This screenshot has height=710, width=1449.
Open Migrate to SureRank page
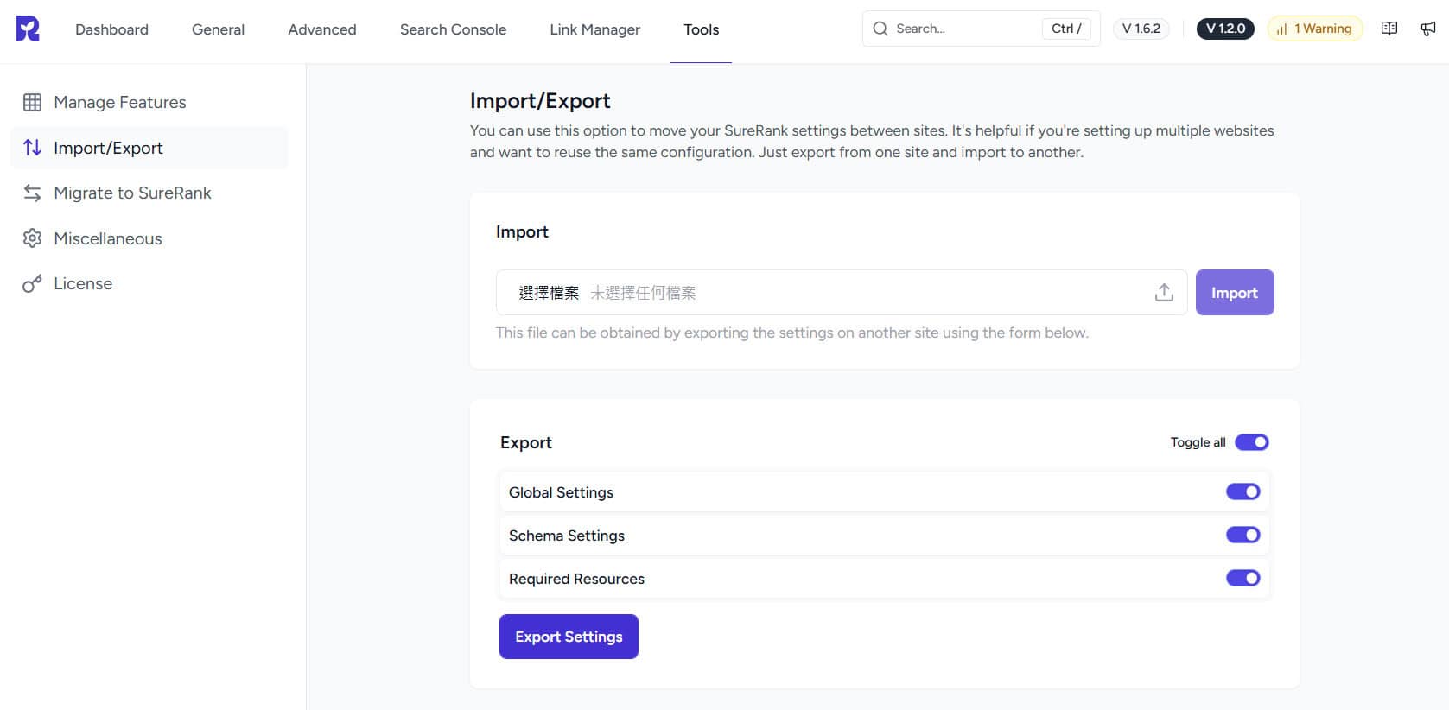pos(149,193)
